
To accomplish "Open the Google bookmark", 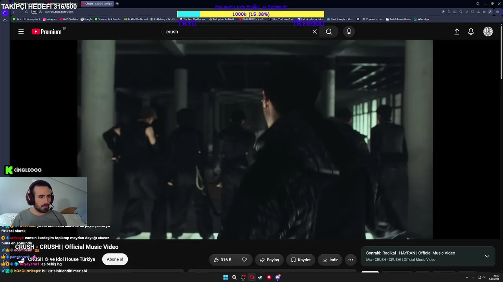I will [x=86, y=19].
